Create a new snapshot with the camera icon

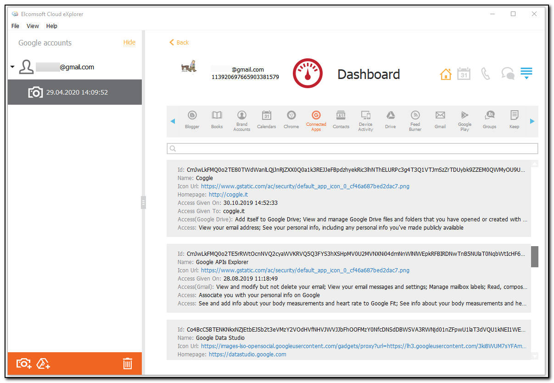[x=23, y=363]
